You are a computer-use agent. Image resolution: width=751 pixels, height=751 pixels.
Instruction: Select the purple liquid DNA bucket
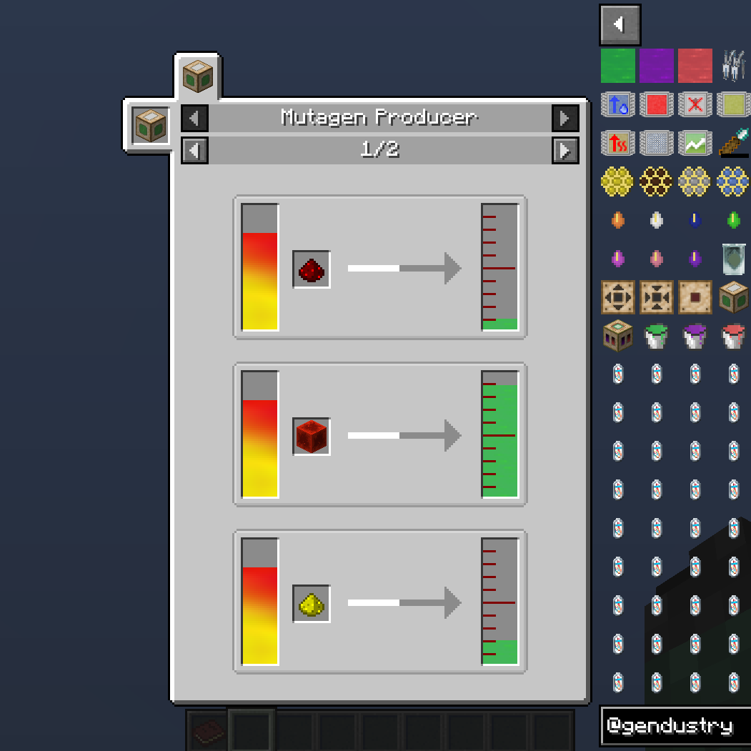pyautogui.click(x=695, y=336)
